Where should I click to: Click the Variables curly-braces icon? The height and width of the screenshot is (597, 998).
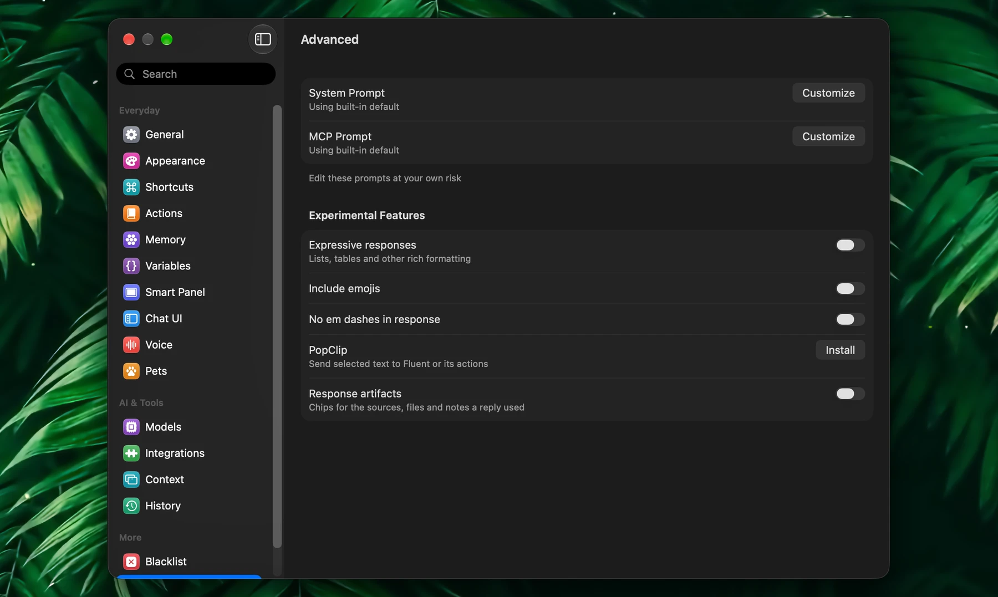tap(131, 266)
